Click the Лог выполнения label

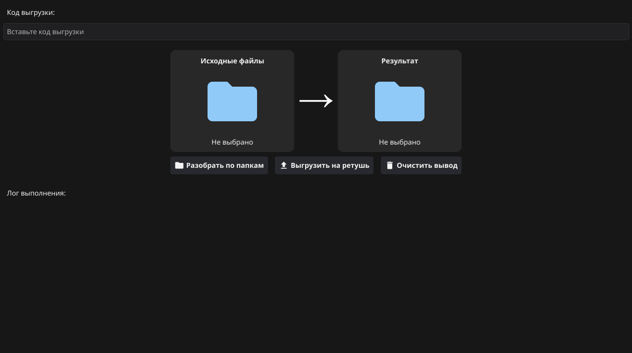(x=36, y=193)
